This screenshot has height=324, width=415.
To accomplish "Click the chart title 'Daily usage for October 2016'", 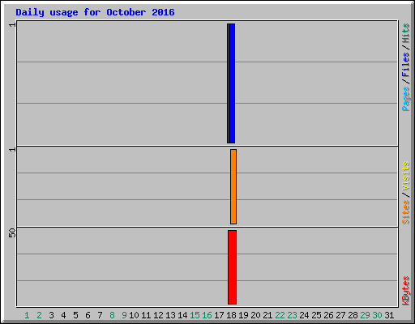I will tap(95, 12).
